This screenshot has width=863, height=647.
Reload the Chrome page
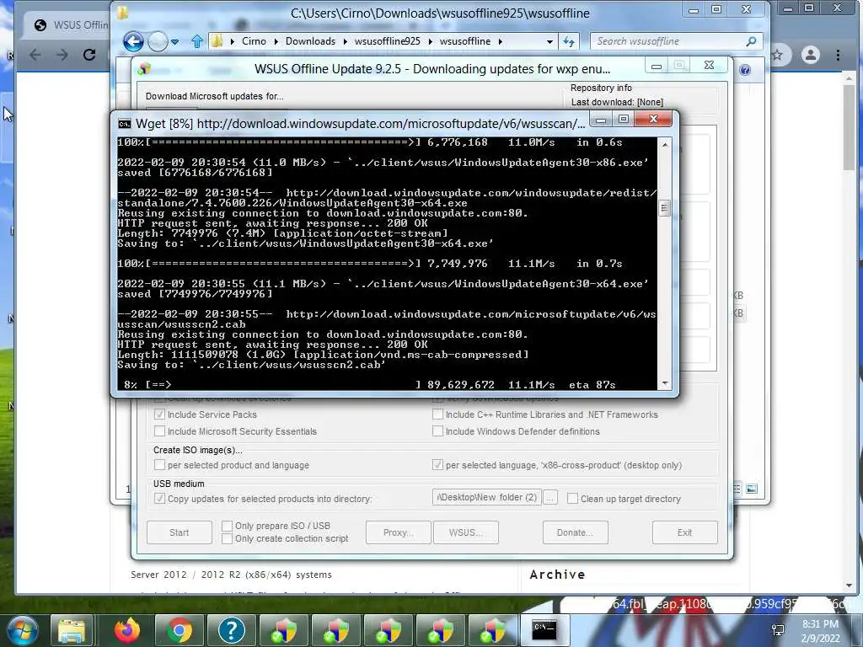[89, 55]
